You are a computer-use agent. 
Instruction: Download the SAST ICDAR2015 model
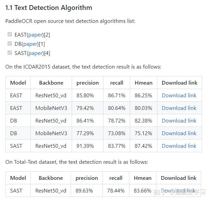coord(179,146)
